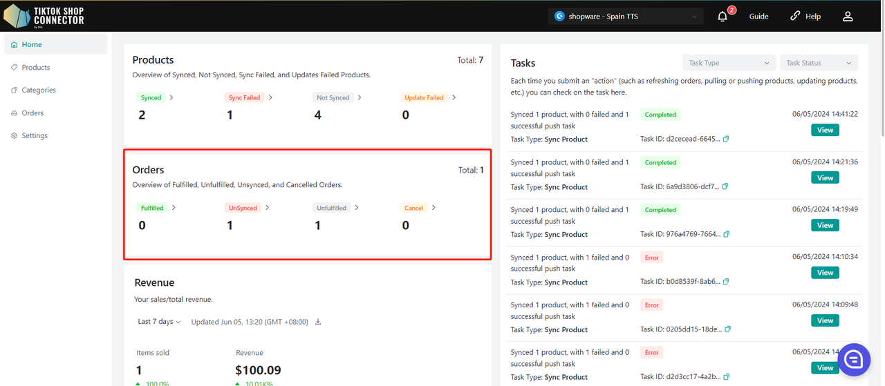This screenshot has width=885, height=386.
Task: Copy Task ID d2cecead with copy icon
Action: (x=726, y=139)
